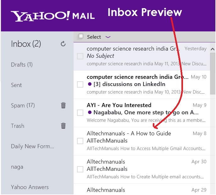The width and height of the screenshot is (216, 195).
Task: Tick checkbox for '[3] discussions on LinkedIn' email
Action: point(80,84)
